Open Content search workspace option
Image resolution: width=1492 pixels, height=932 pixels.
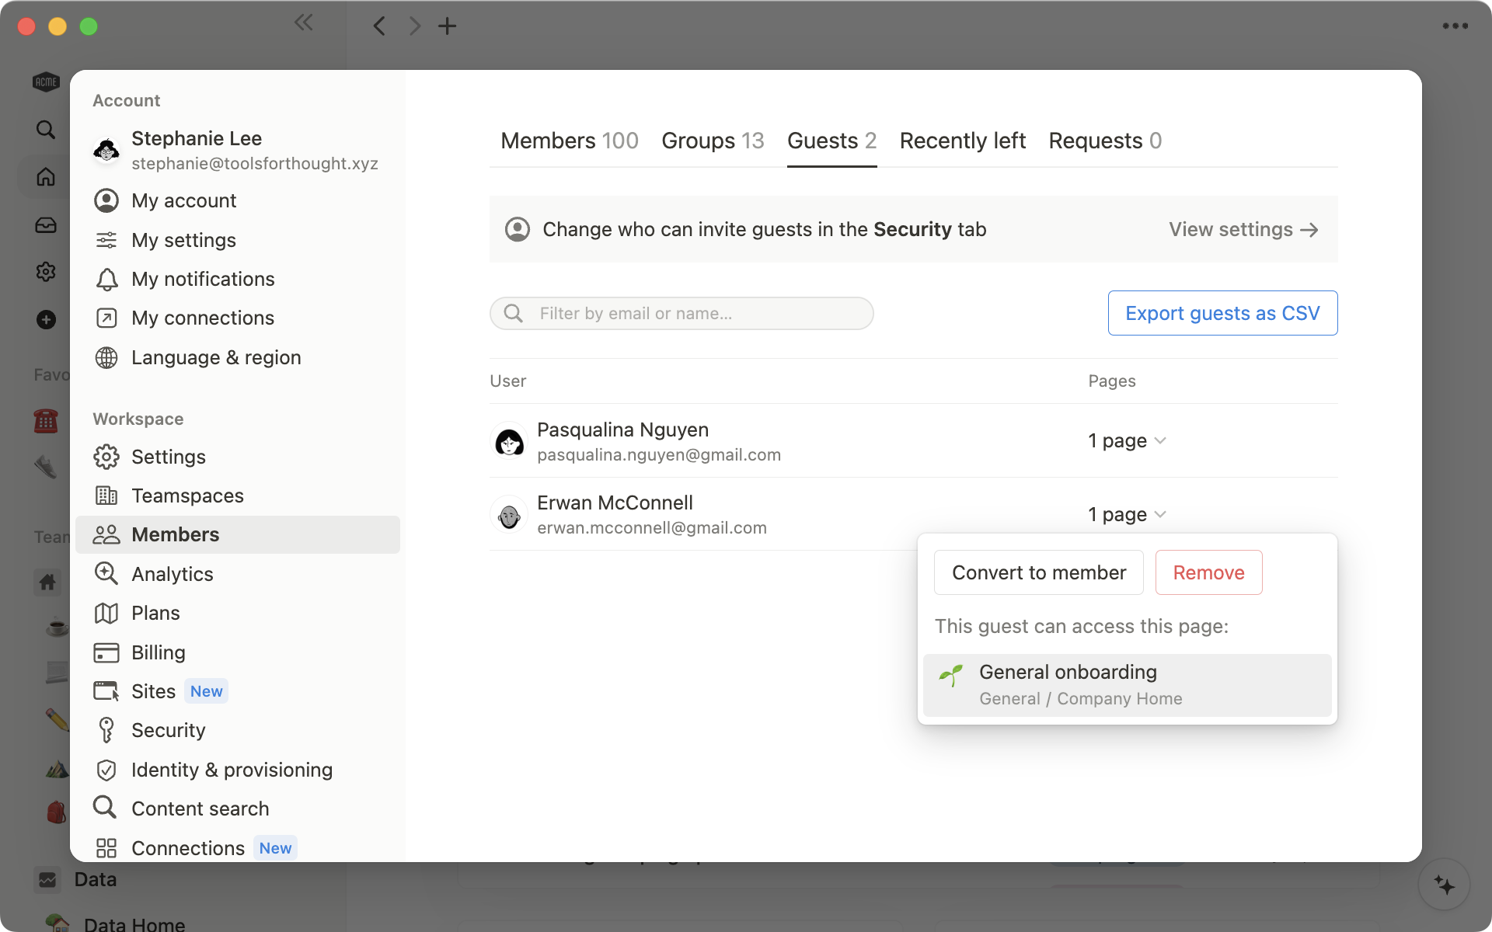(200, 808)
